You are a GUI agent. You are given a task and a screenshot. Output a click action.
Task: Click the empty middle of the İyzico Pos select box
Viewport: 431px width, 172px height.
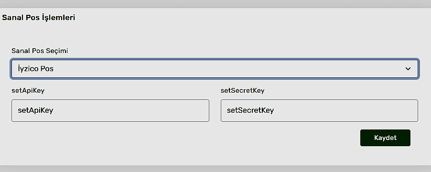pos(215,69)
